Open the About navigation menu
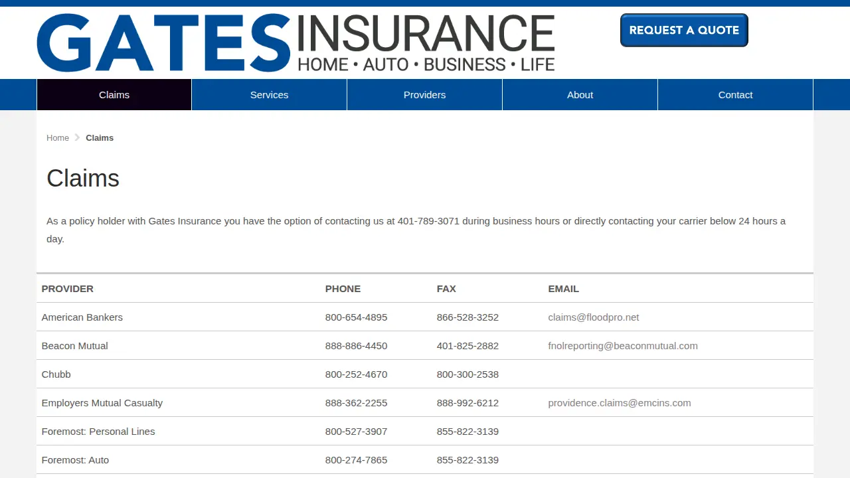 click(580, 95)
